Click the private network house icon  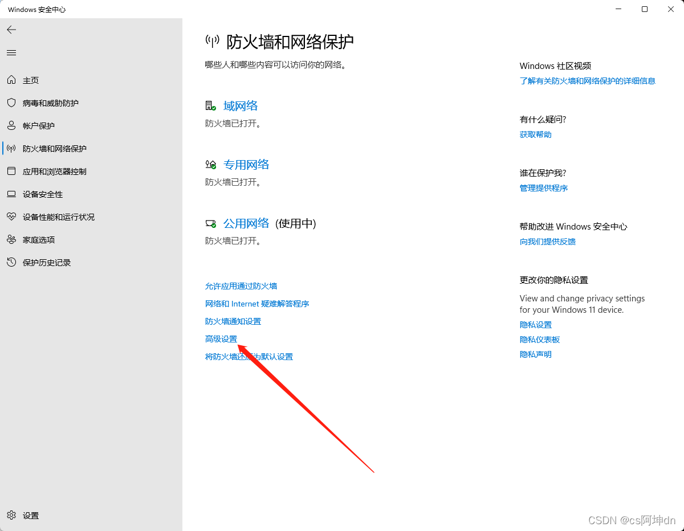210,165
